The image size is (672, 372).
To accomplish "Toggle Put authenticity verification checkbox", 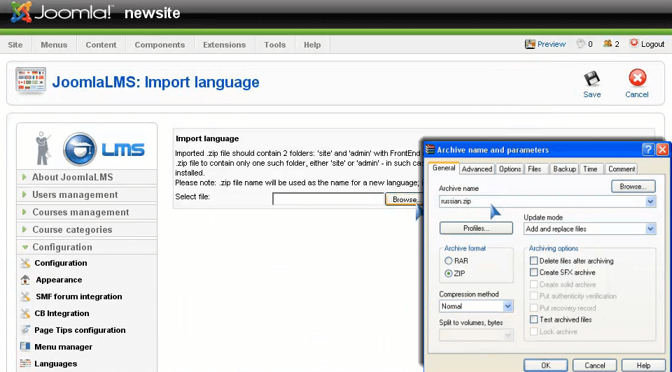I will tap(533, 296).
